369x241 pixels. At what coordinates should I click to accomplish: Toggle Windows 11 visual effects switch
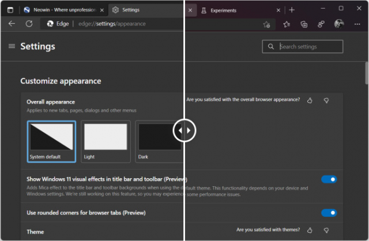329,179
